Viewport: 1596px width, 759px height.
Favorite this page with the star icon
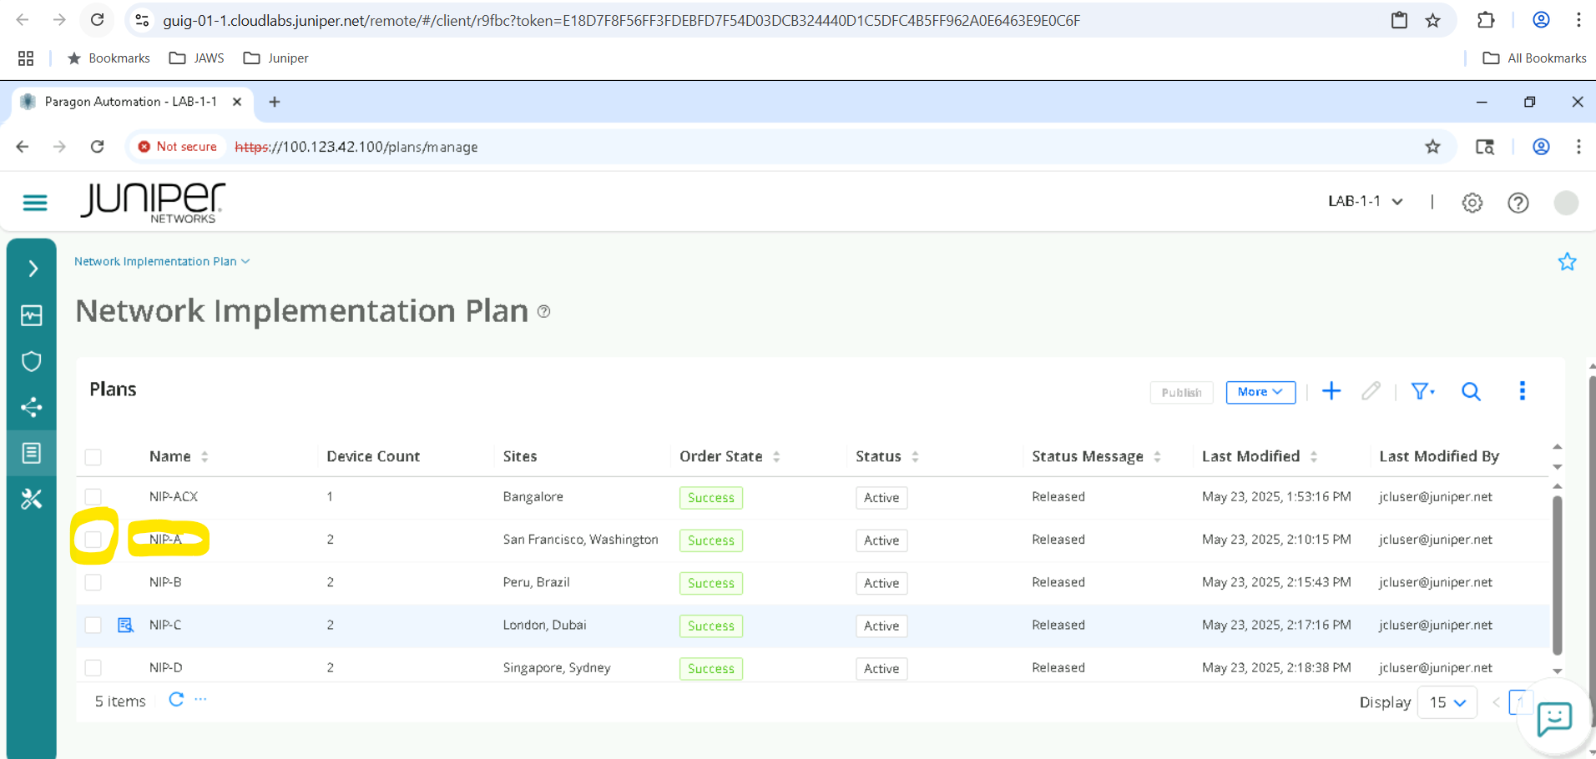tap(1567, 262)
